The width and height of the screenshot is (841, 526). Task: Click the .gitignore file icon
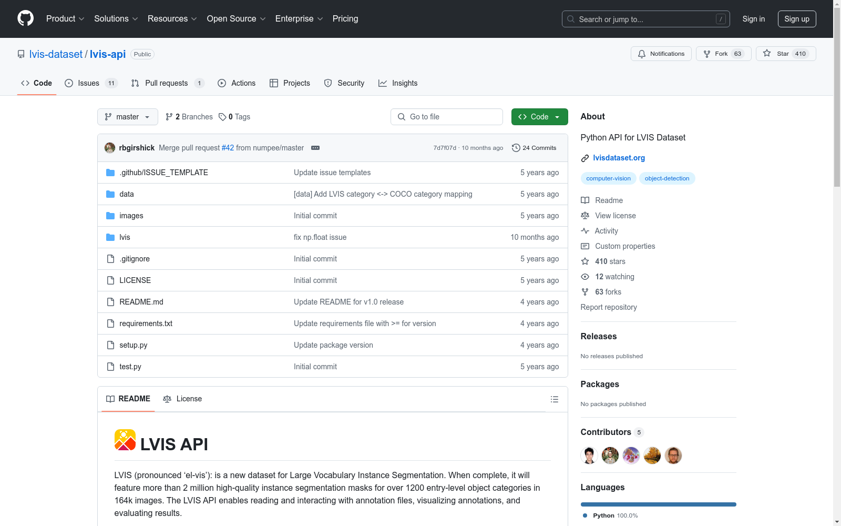coord(110,259)
